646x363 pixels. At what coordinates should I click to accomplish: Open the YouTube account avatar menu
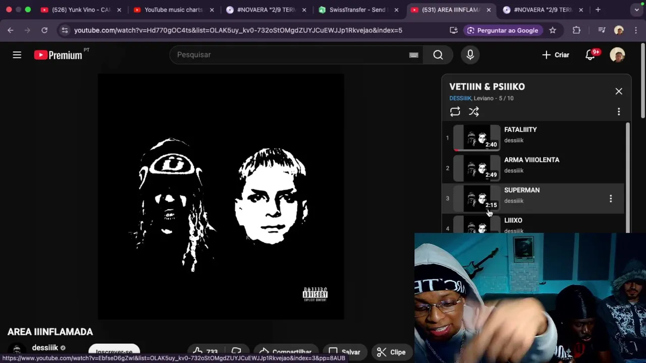click(x=617, y=55)
